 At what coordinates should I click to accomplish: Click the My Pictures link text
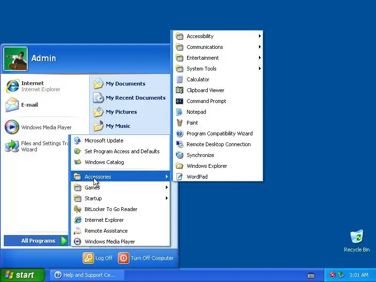(x=121, y=112)
